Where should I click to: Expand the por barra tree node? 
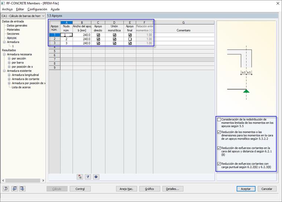tap(9, 63)
